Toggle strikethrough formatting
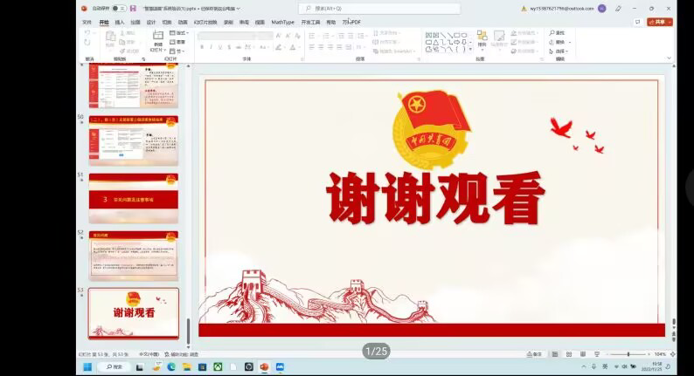This screenshot has height=376, width=694. point(238,47)
